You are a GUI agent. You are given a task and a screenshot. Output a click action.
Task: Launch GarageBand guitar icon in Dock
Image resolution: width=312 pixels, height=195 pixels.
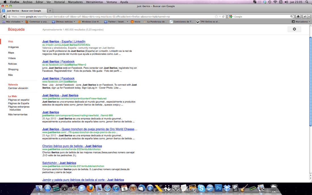244,188
